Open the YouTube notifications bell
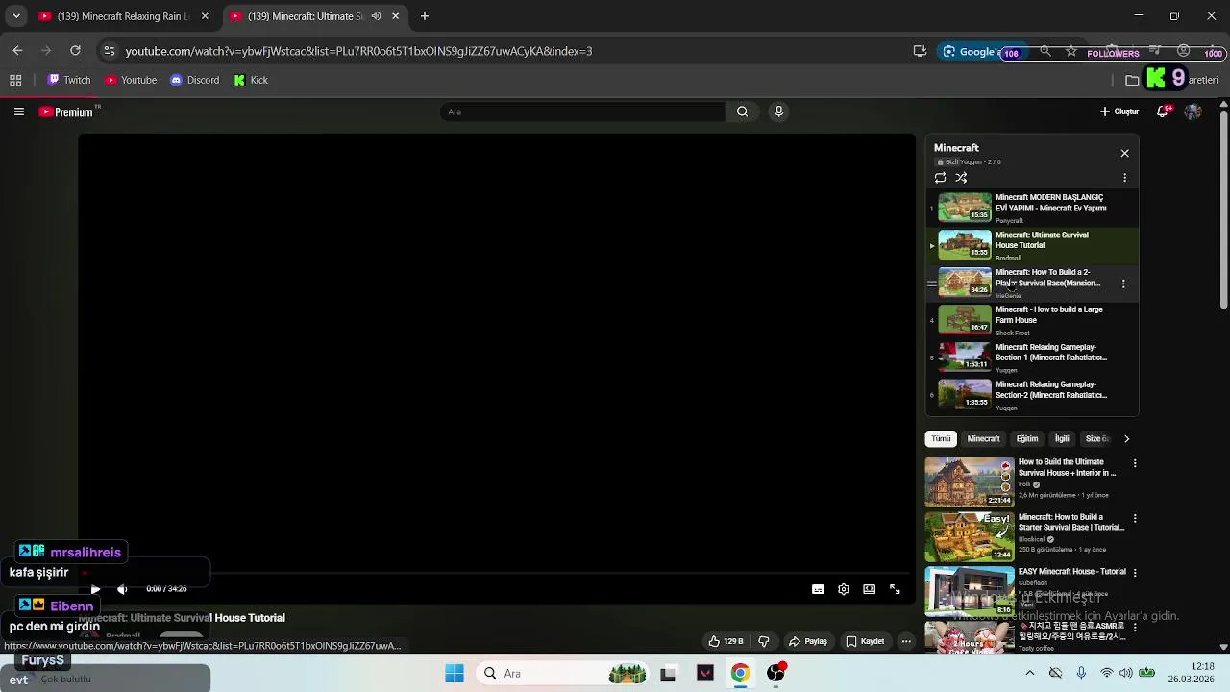 [1163, 111]
